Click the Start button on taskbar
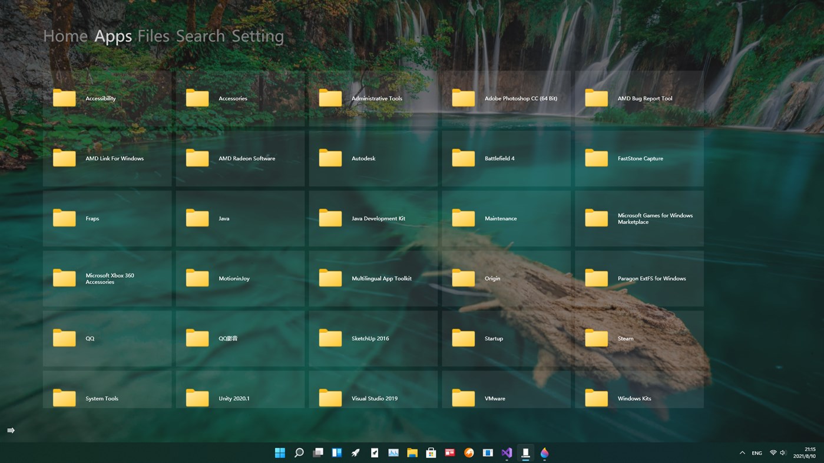 point(280,452)
